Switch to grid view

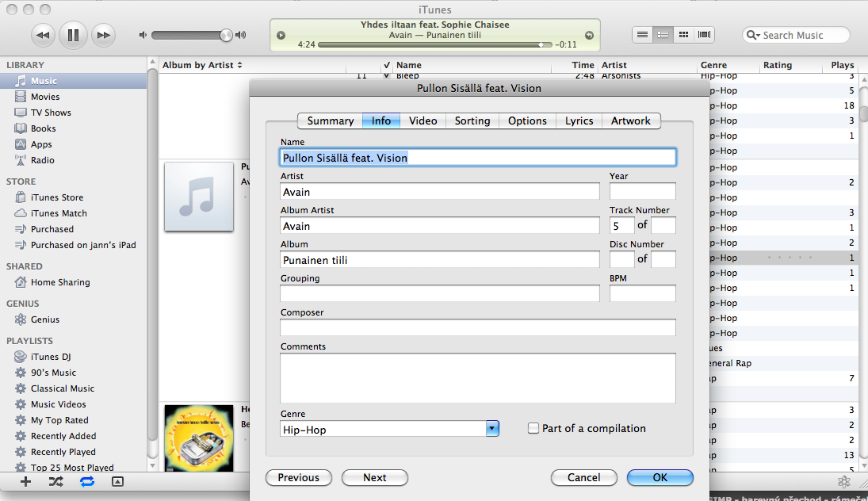coord(683,35)
